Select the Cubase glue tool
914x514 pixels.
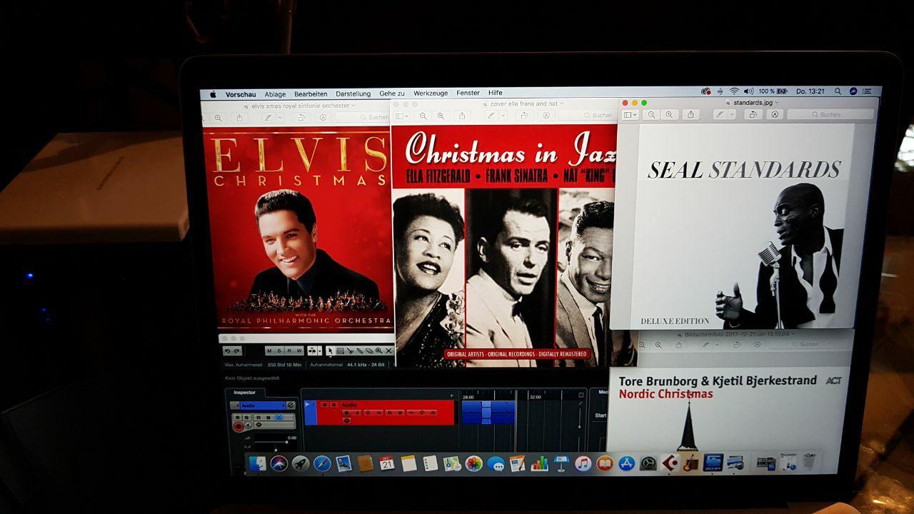tap(360, 351)
